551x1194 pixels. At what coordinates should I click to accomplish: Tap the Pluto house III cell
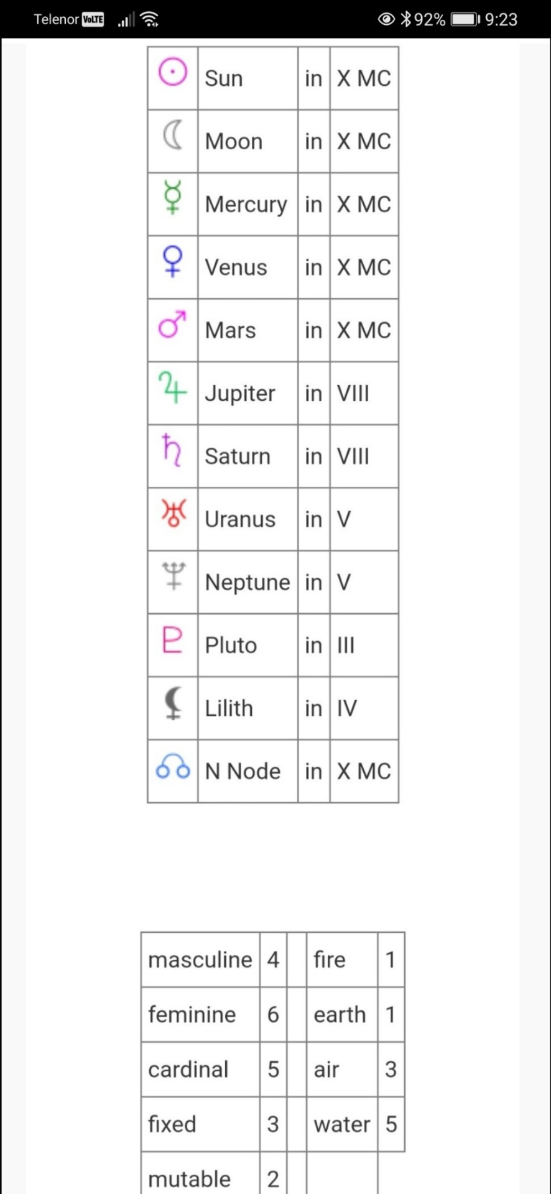[364, 645]
